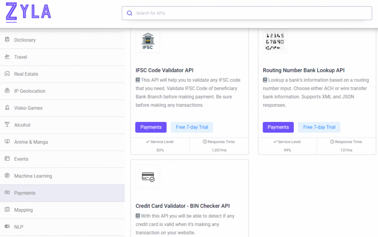Click Service Level checkmark on IFSC card
378x237 pixels.
point(148,142)
